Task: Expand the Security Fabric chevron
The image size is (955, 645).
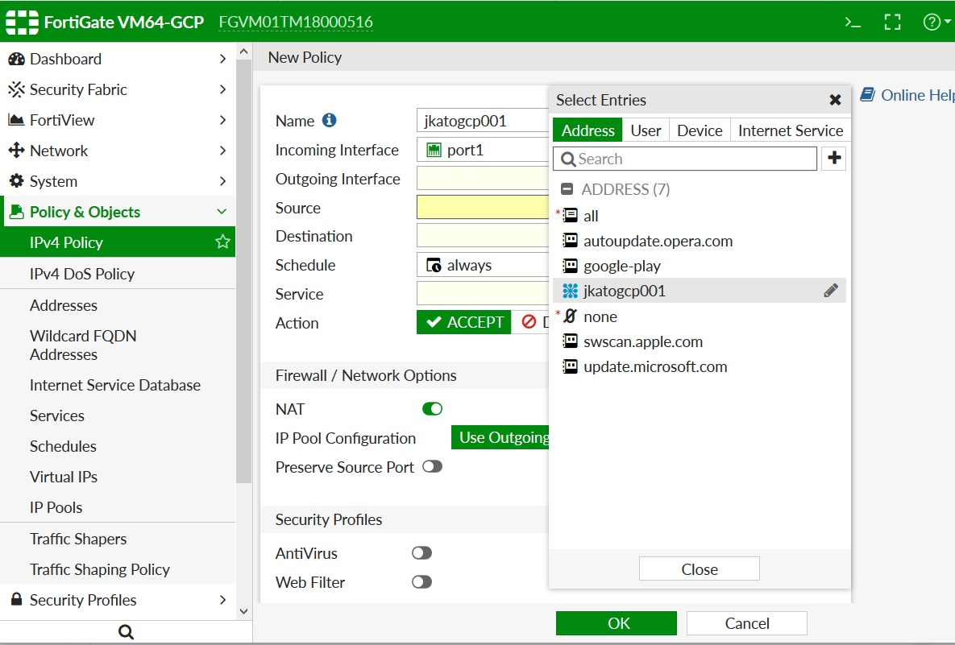Action: [222, 89]
